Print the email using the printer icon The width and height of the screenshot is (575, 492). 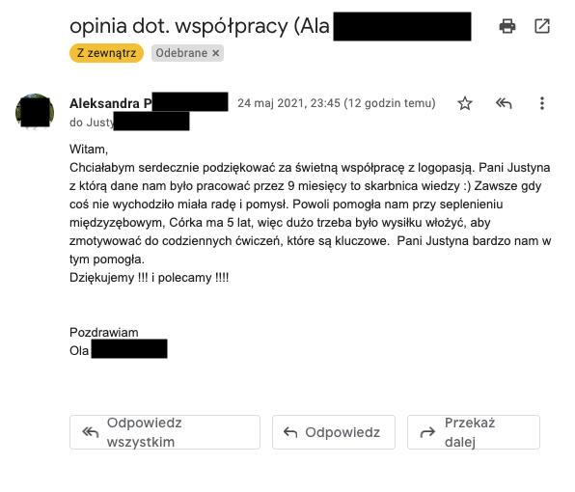[507, 26]
